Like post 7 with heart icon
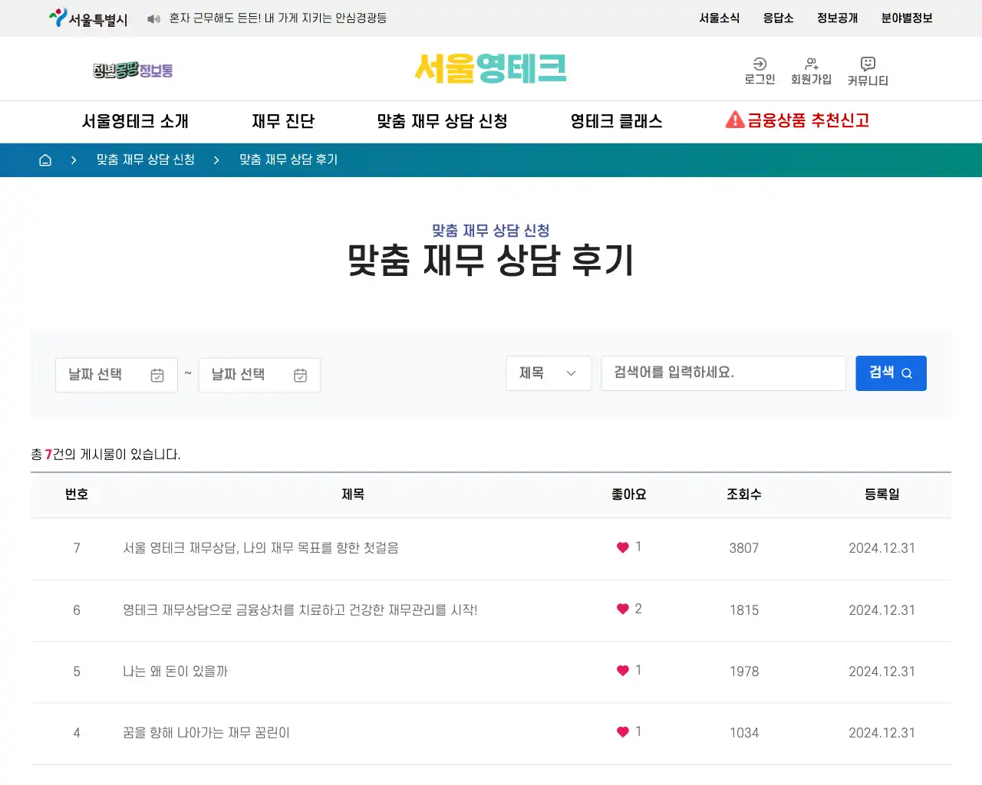 click(x=623, y=547)
